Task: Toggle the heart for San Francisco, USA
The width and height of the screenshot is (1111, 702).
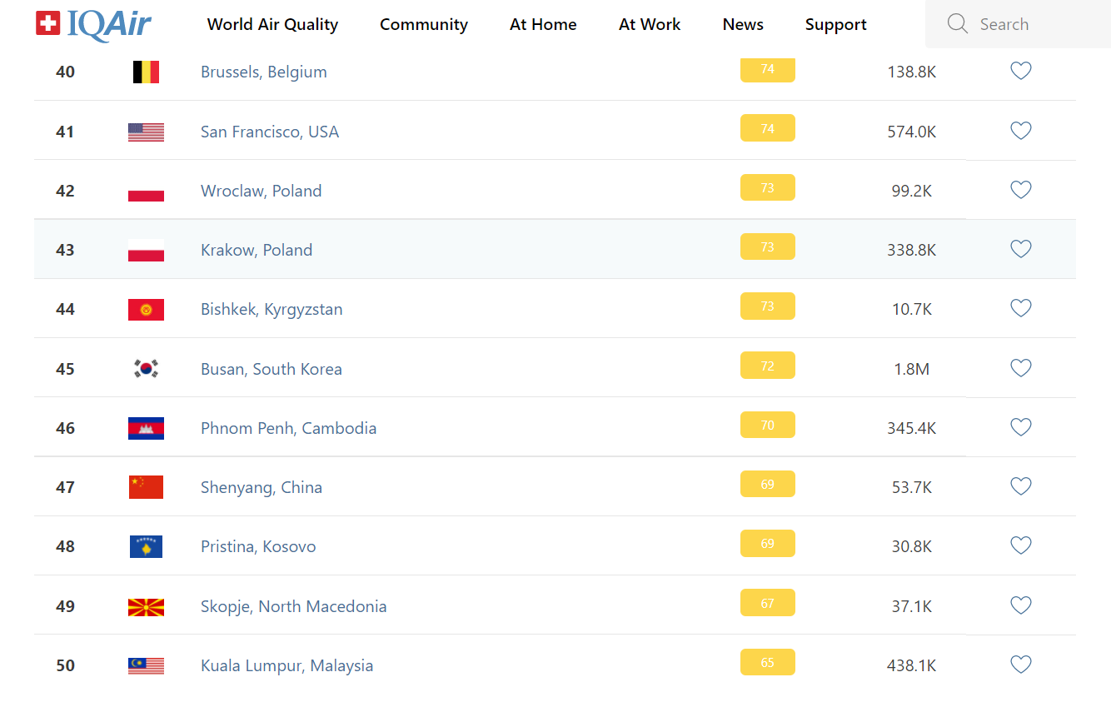Action: 1020,131
